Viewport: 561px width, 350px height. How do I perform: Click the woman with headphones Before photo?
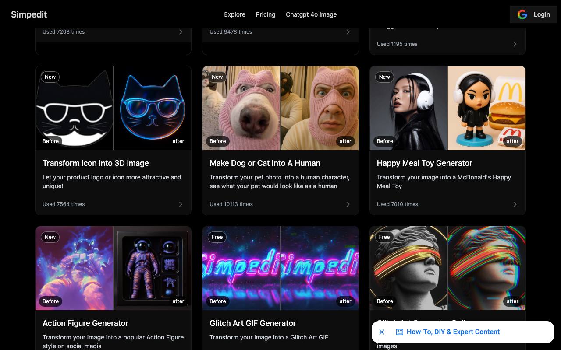408,108
